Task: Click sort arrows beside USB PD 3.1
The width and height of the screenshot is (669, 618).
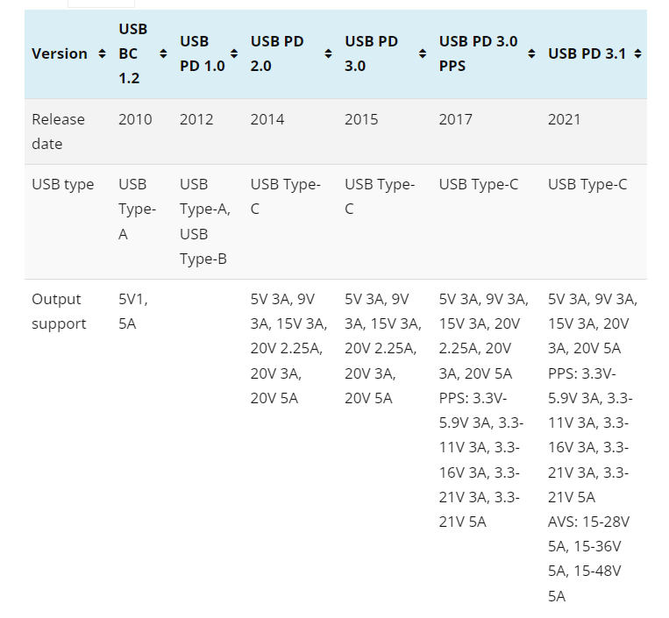Action: [637, 54]
